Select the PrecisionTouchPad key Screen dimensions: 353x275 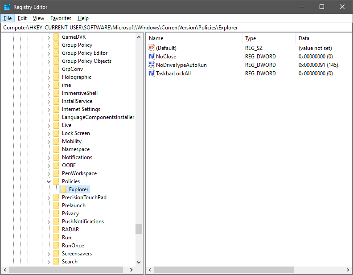(84, 197)
